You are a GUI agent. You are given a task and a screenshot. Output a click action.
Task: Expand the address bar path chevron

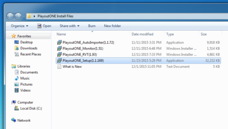tap(34, 16)
